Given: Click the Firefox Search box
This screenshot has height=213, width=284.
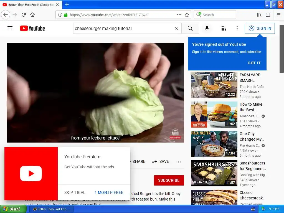Looking at the screenshot, I should tap(215, 15).
